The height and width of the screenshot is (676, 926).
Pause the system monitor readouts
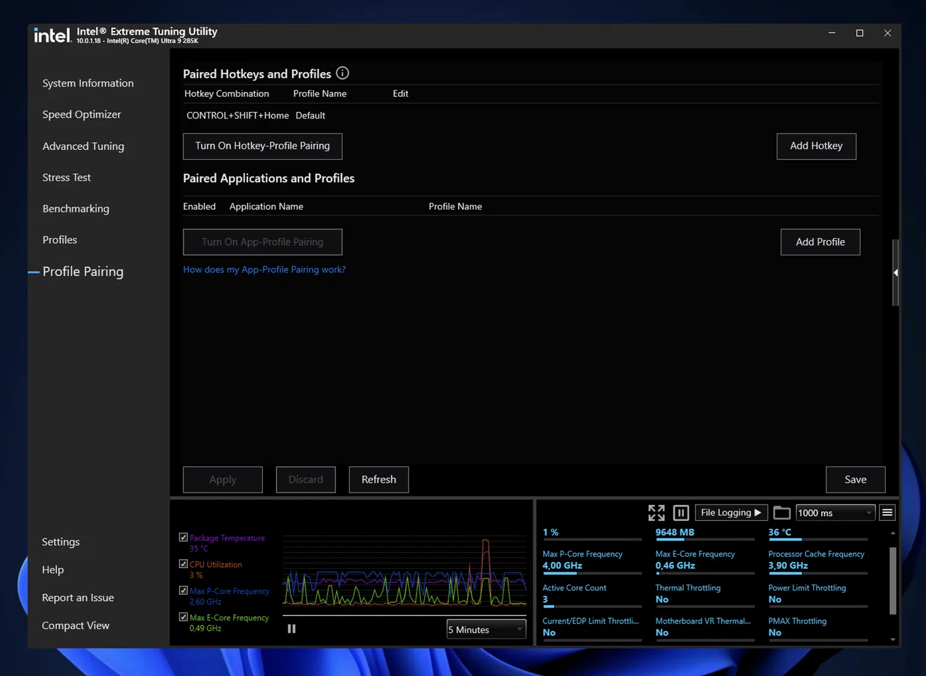[x=680, y=512]
